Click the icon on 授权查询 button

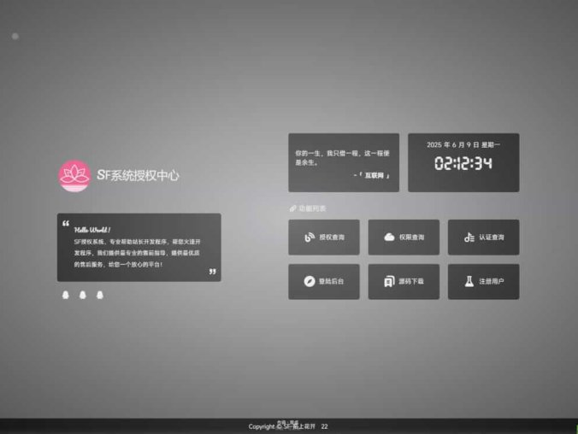pyautogui.click(x=310, y=238)
